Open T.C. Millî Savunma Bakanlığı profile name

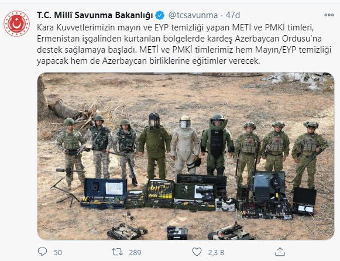tap(95, 15)
